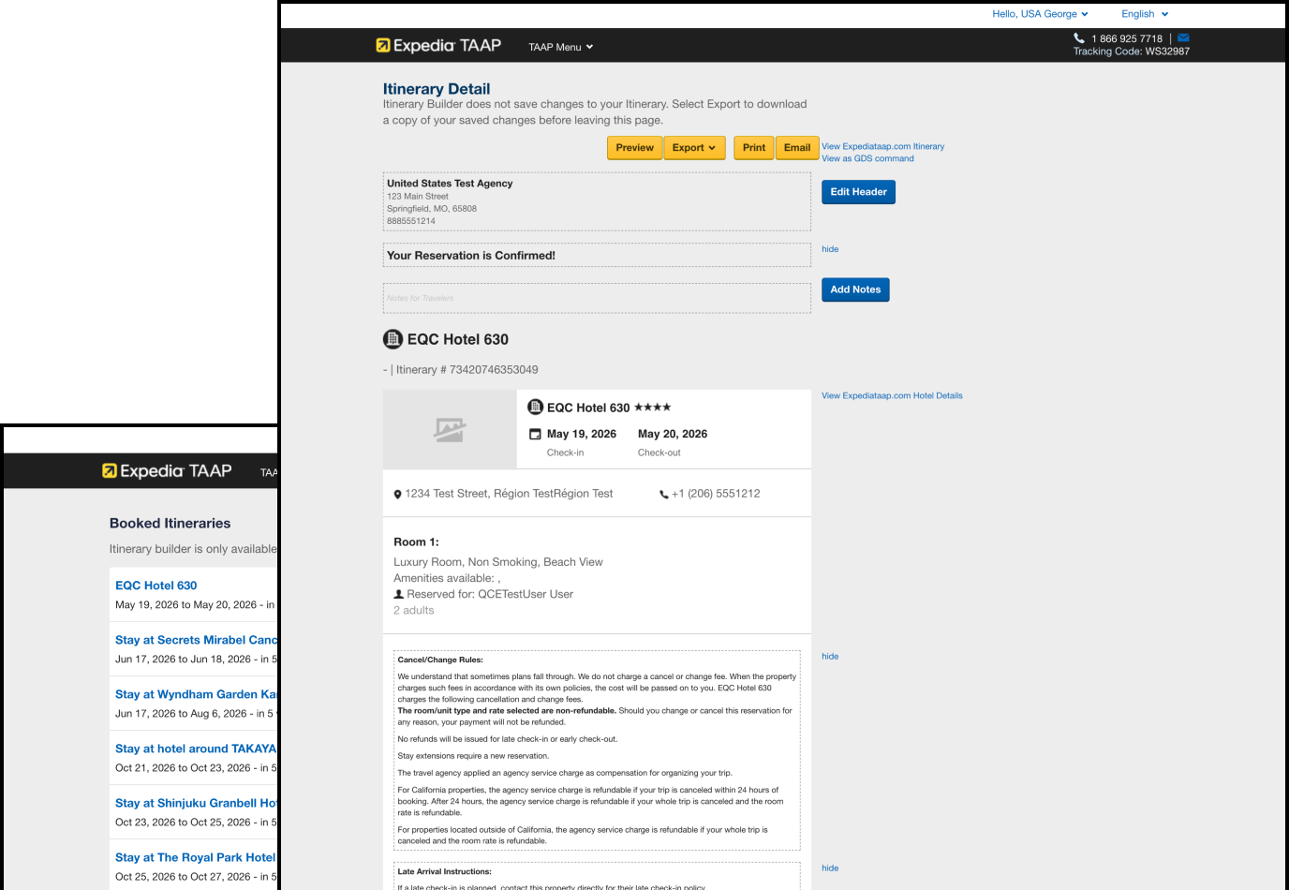Open Stay at The Royal Park Hotel link
This screenshot has width=1289, height=890.
(196, 857)
